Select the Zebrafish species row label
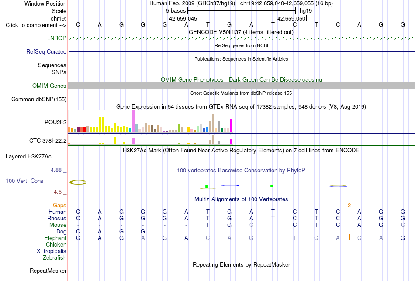Screen dimensions: 415x281 [55, 257]
